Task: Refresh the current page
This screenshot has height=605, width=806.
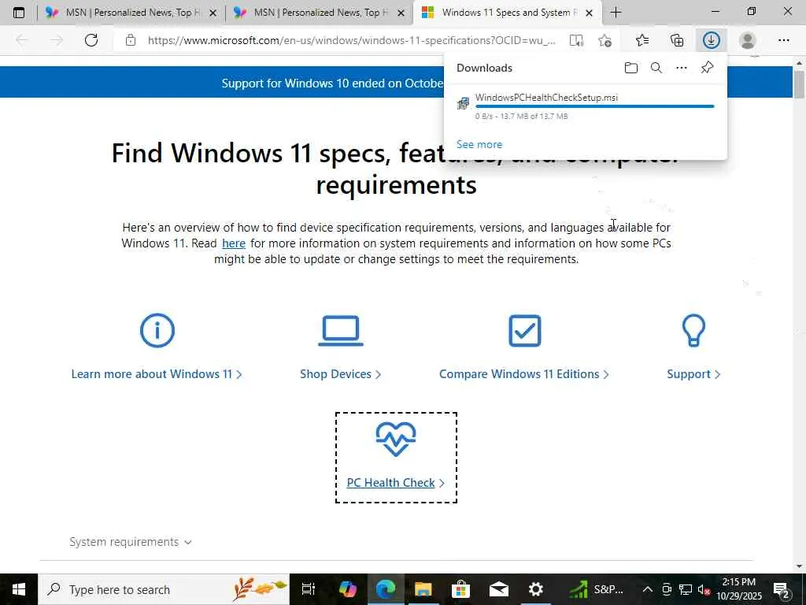Action: (91, 40)
